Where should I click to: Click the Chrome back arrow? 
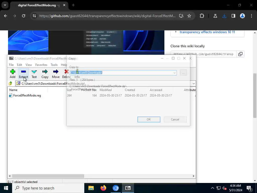point(6,16)
